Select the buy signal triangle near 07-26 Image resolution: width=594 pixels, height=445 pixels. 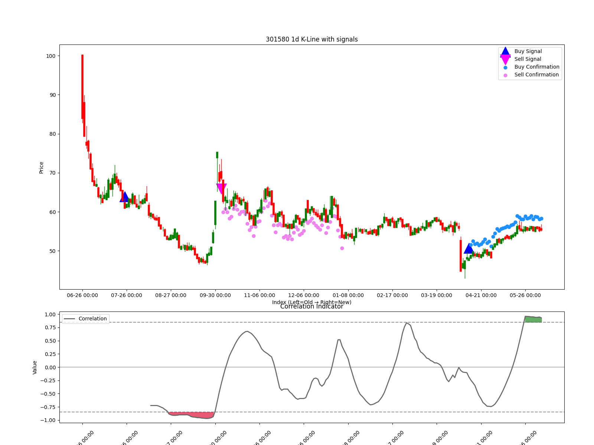click(x=125, y=197)
